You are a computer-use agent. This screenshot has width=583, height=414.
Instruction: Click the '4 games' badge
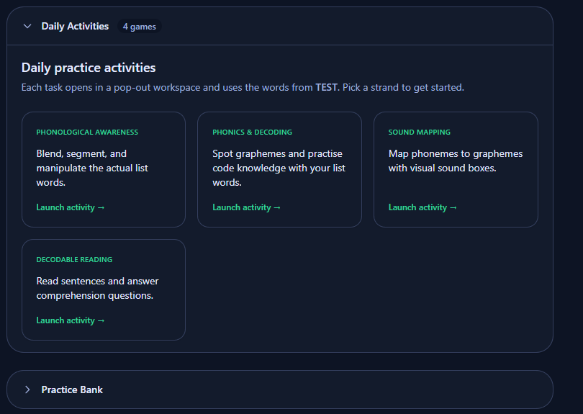[x=139, y=27]
